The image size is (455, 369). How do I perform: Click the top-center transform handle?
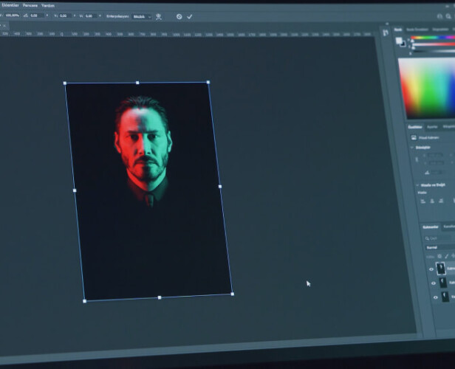tap(137, 83)
